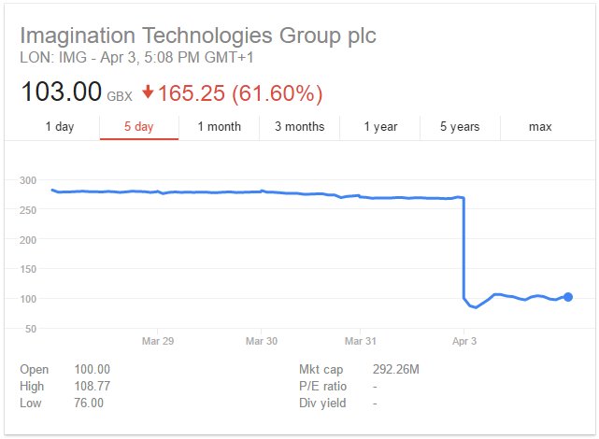Image resolution: width=599 pixels, height=439 pixels.
Task: Select the 5 years tab
Action: (460, 127)
